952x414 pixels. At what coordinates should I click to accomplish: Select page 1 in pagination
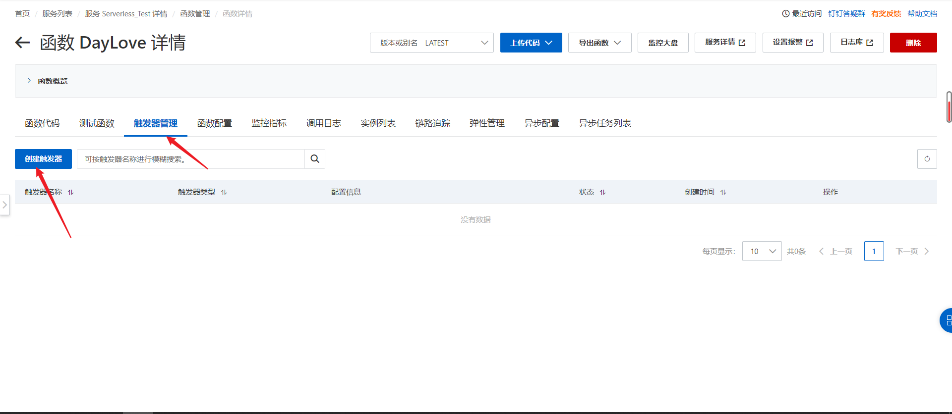(x=874, y=251)
